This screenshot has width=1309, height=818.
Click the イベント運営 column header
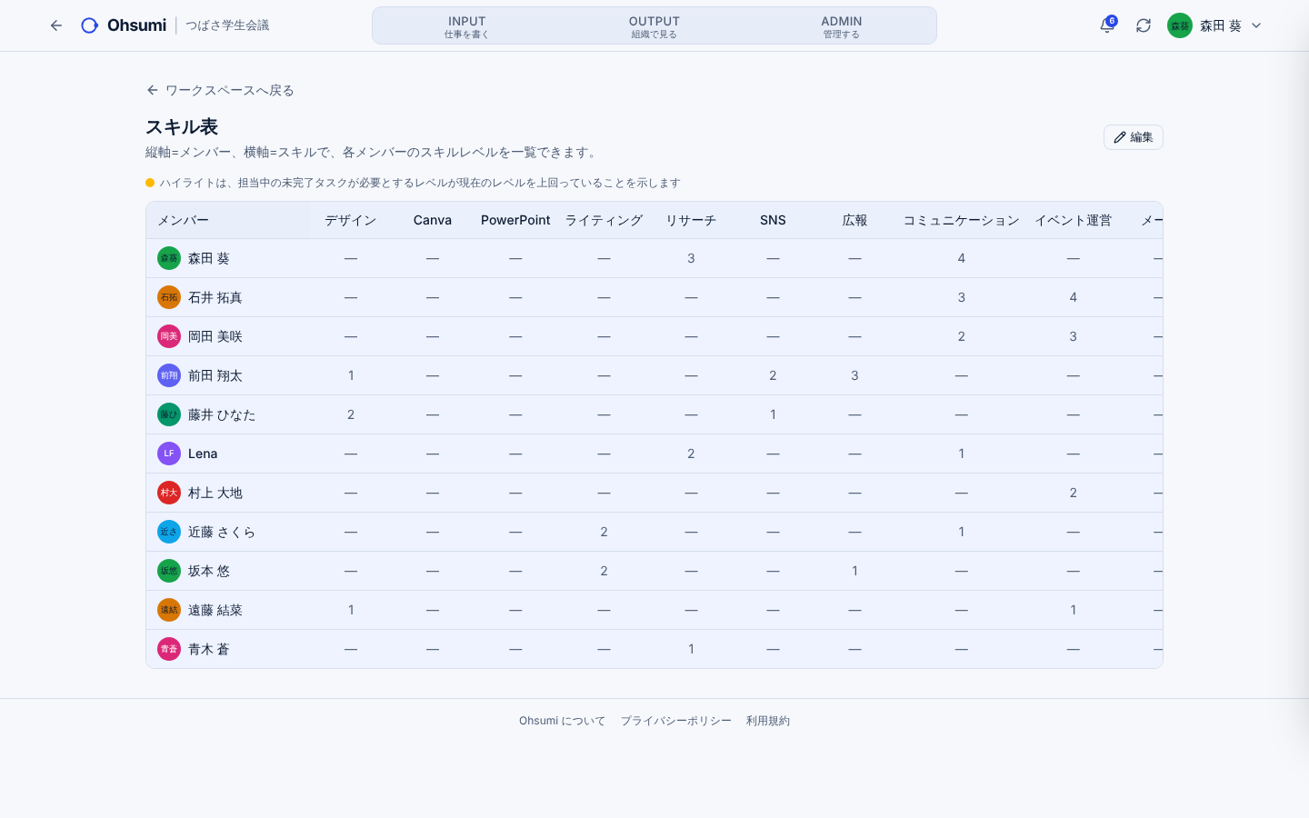(x=1073, y=220)
